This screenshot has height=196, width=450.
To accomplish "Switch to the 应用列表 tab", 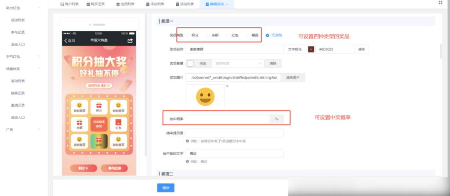I will [x=126, y=4].
